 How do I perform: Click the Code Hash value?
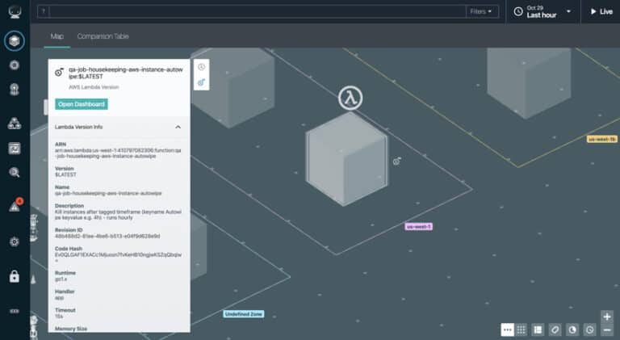118,256
